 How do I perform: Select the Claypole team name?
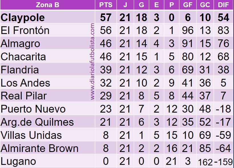(23, 17)
